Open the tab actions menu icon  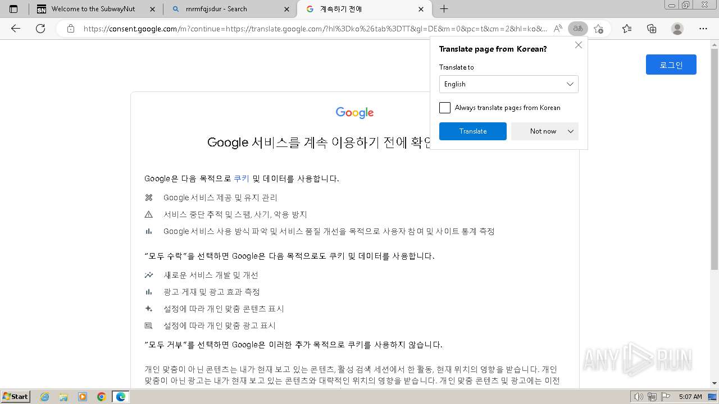[13, 9]
